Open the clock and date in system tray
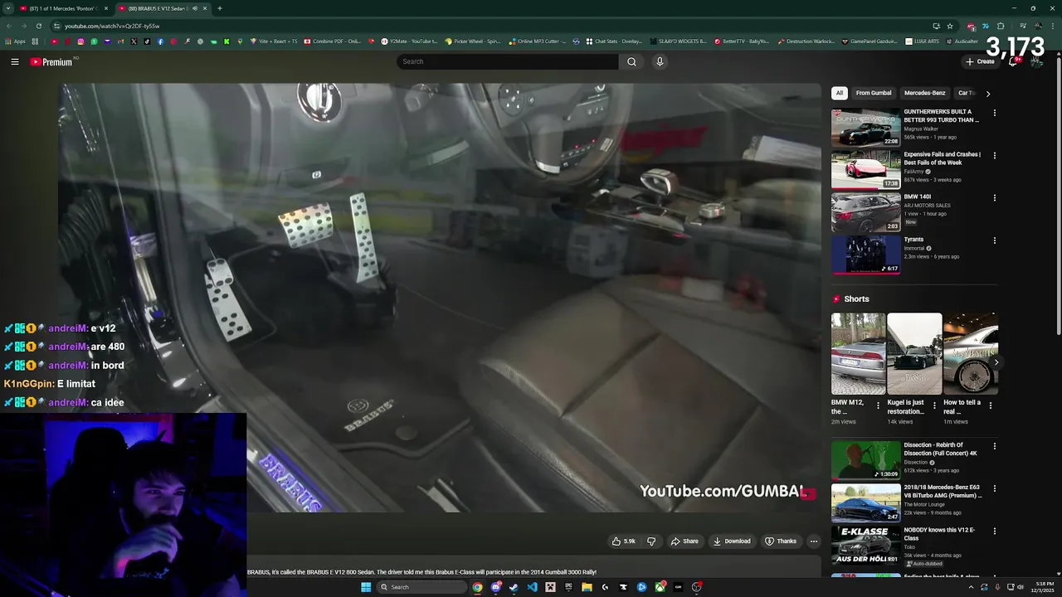The width and height of the screenshot is (1062, 597). (1045, 587)
